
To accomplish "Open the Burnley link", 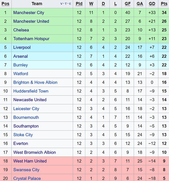I will [21, 65].
